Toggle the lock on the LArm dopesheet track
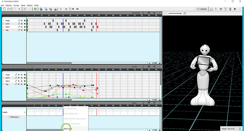Viewport: 244px width, 131px height. [x=19, y=24]
